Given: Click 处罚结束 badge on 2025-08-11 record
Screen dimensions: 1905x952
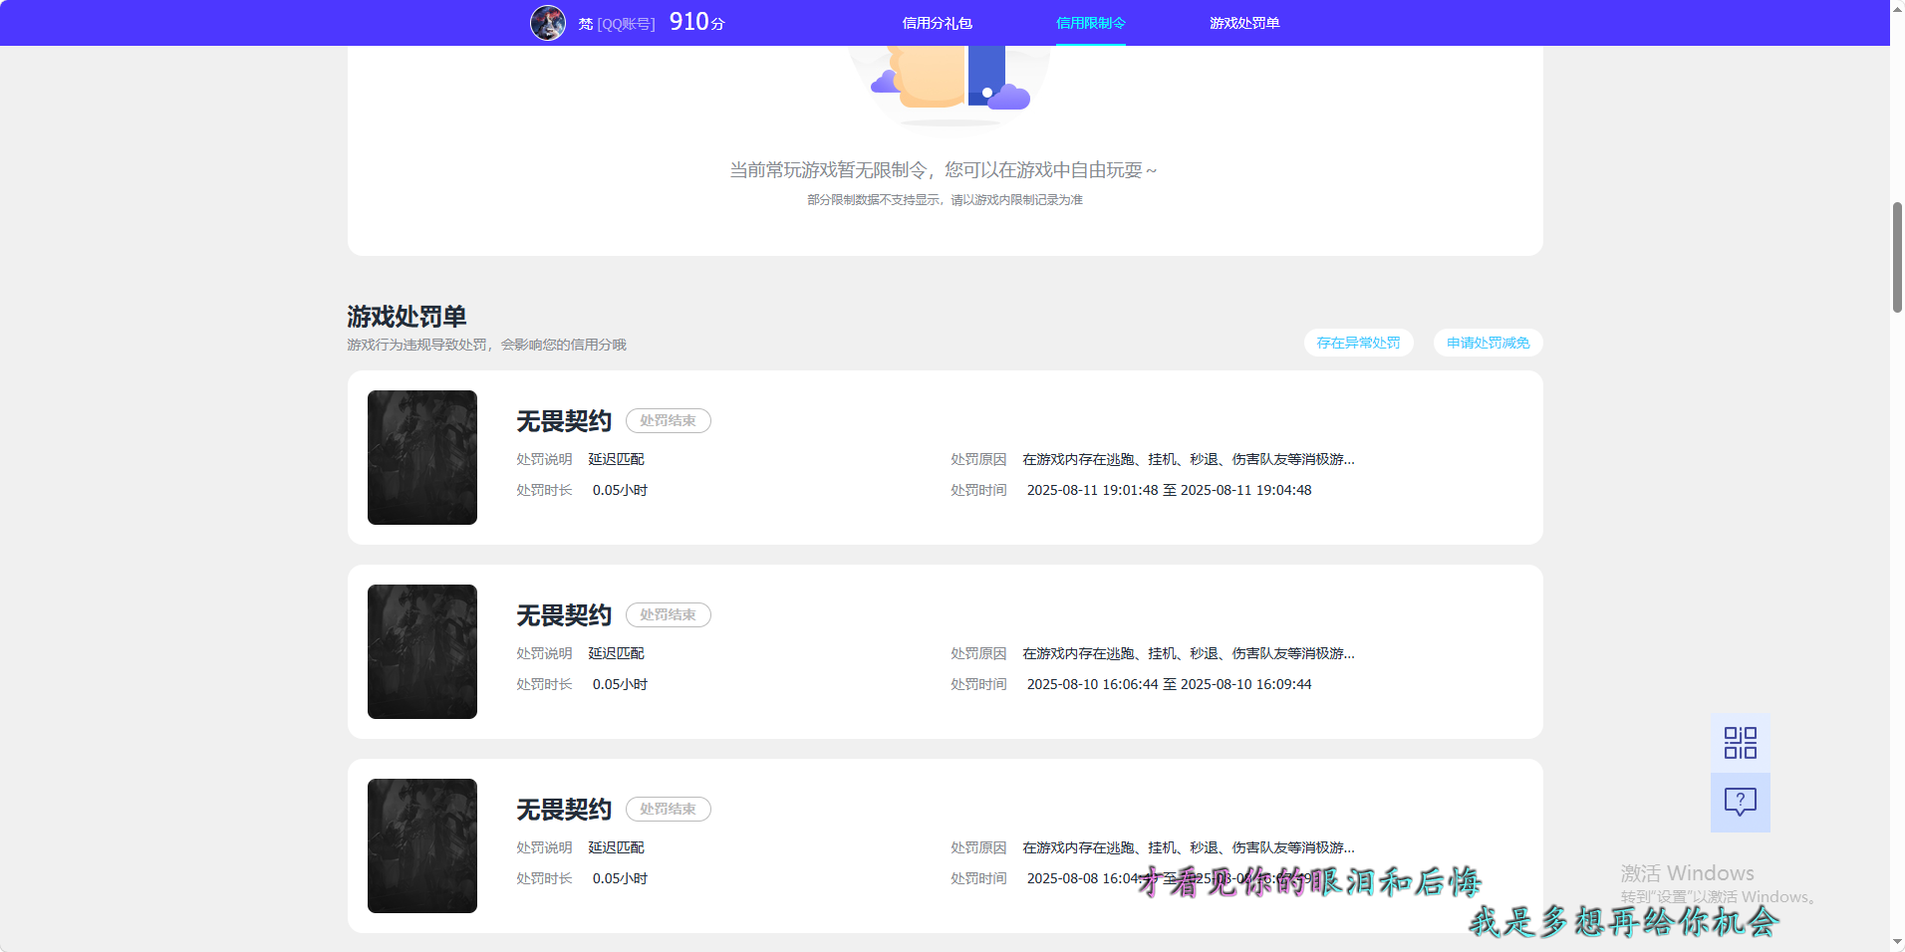Looking at the screenshot, I should click(668, 421).
